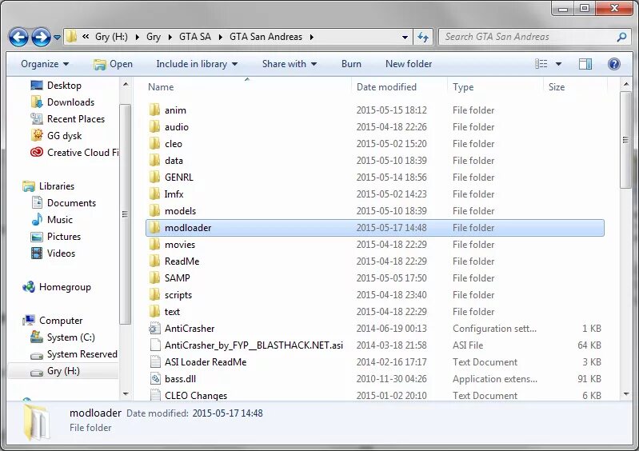The image size is (639, 451).
Task: Select AntiCrasher configuration file icon
Action: [154, 328]
